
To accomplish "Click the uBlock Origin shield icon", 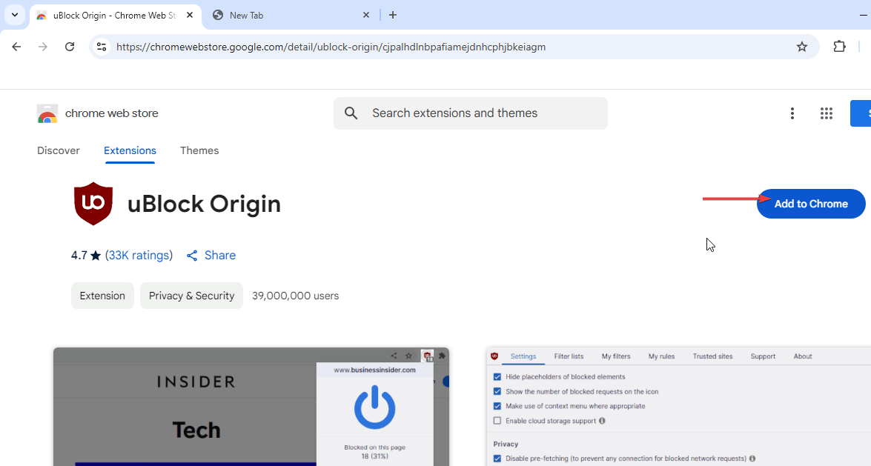I will pos(93,204).
